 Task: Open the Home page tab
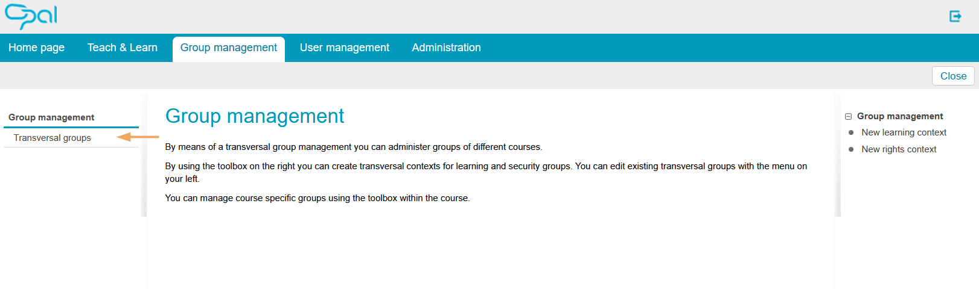[37, 48]
